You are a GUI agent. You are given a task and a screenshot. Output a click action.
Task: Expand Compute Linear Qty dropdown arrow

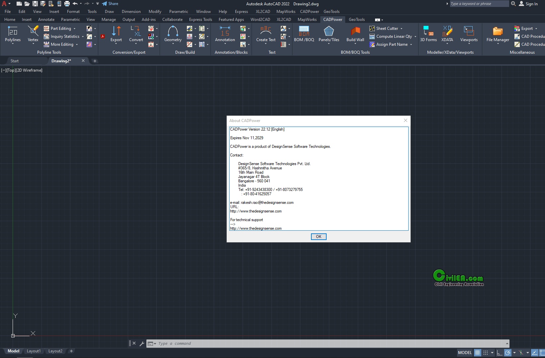pos(415,37)
